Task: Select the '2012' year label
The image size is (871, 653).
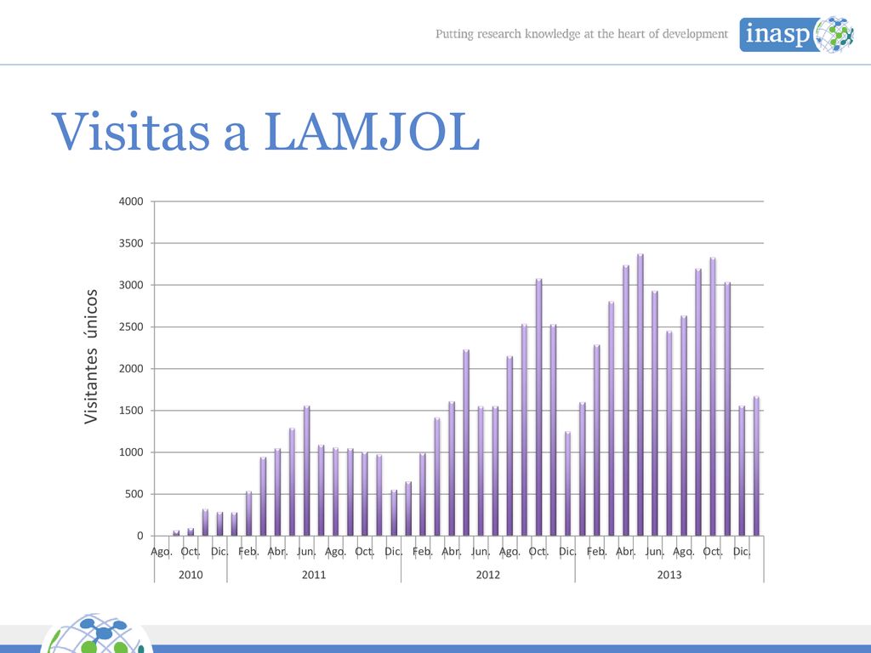Action: [487, 575]
